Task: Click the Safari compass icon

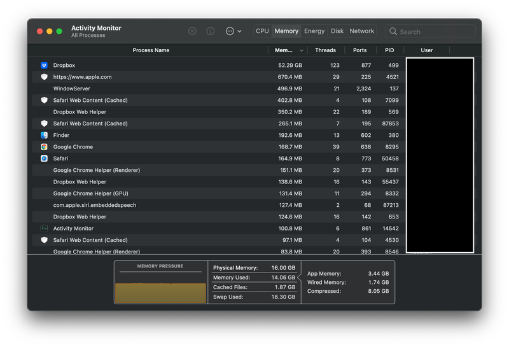Action: (x=44, y=159)
